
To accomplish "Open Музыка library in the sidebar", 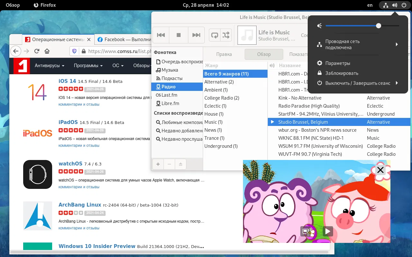I will [x=177, y=70].
